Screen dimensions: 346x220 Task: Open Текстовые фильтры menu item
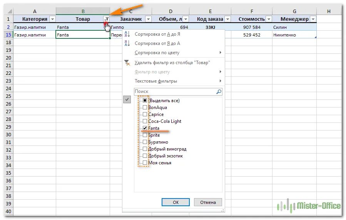point(174,81)
